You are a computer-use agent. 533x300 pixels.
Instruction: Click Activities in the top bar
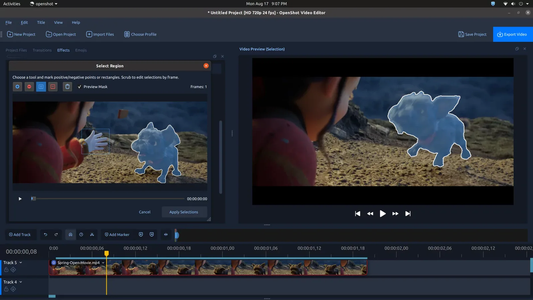pyautogui.click(x=12, y=4)
